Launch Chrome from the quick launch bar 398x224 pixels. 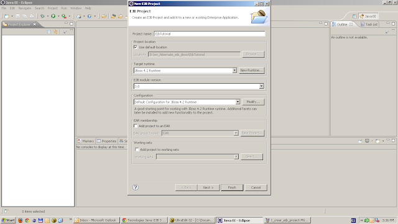(x=27, y=220)
